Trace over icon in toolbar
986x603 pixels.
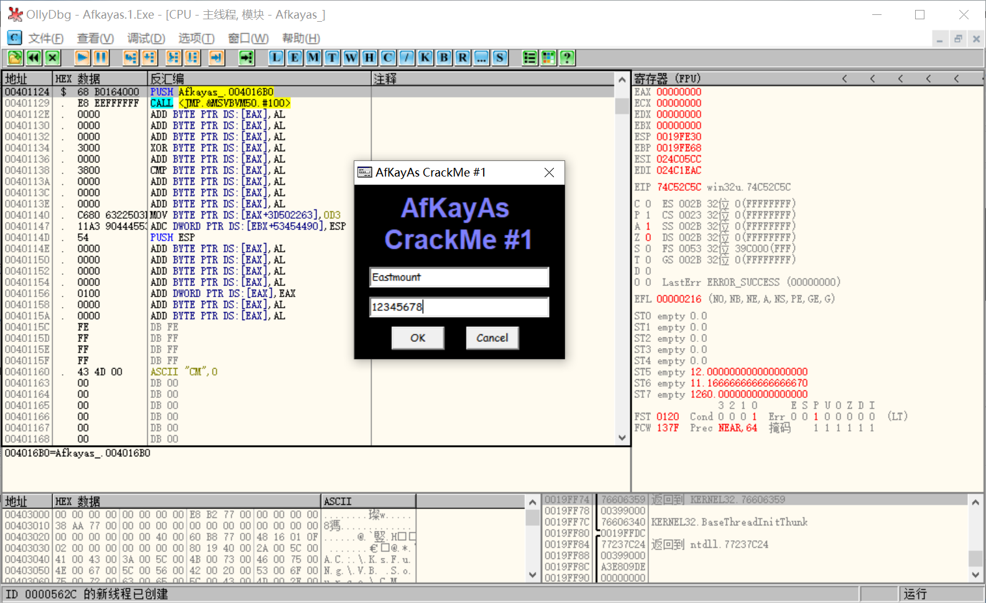(192, 58)
